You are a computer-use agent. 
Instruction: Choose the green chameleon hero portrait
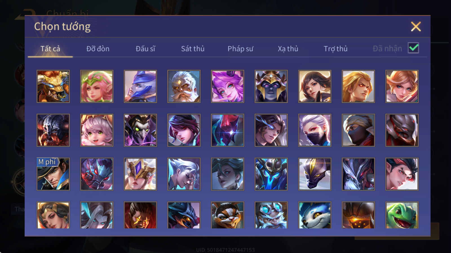[402, 215]
